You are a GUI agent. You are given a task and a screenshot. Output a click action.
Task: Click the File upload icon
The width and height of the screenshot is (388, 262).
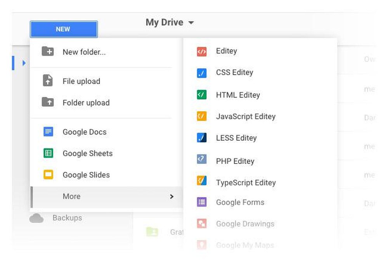point(48,80)
